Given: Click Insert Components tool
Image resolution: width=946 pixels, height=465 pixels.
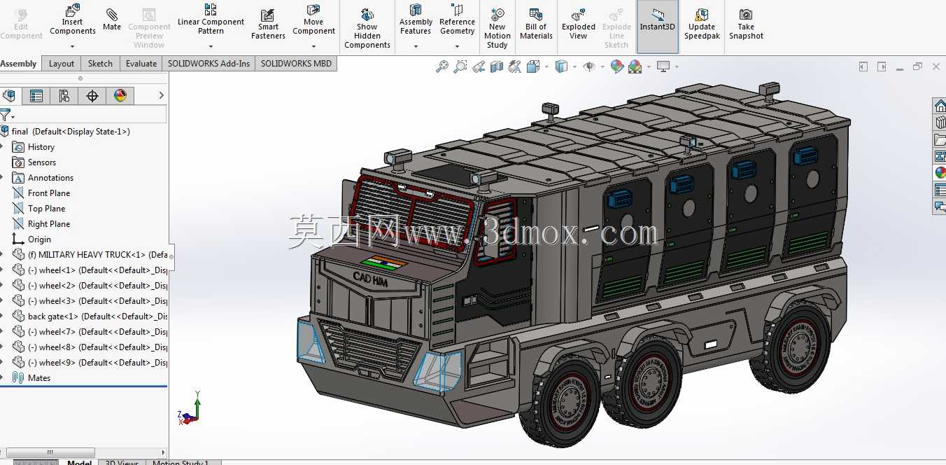Looking at the screenshot, I should click(73, 20).
